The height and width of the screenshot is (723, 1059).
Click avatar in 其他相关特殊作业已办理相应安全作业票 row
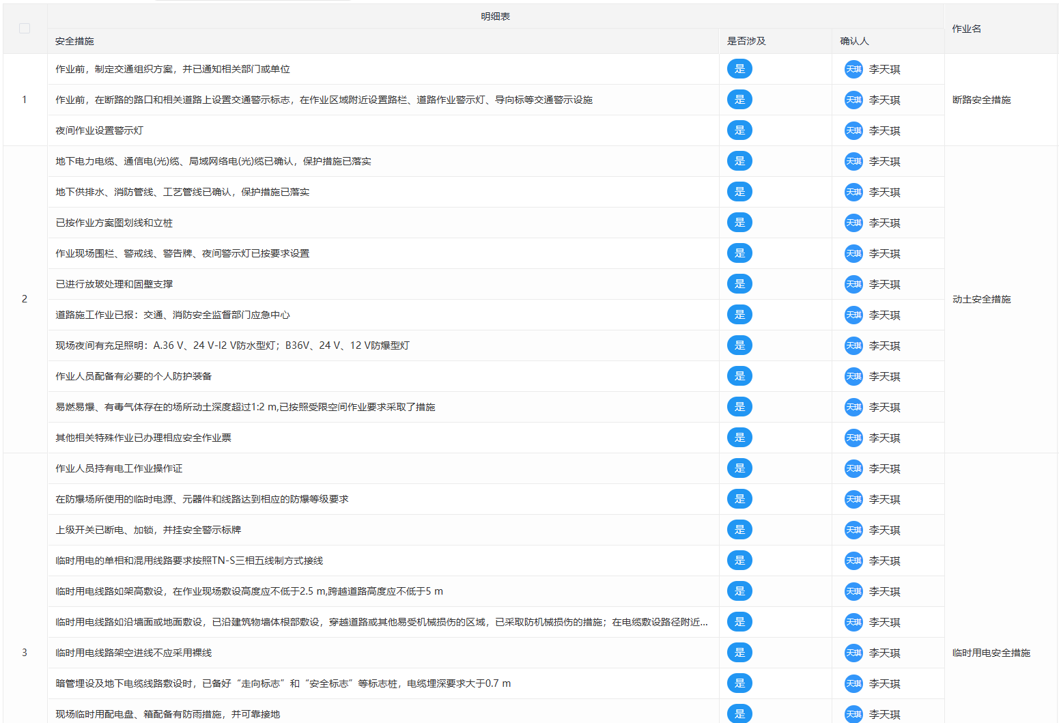point(853,438)
